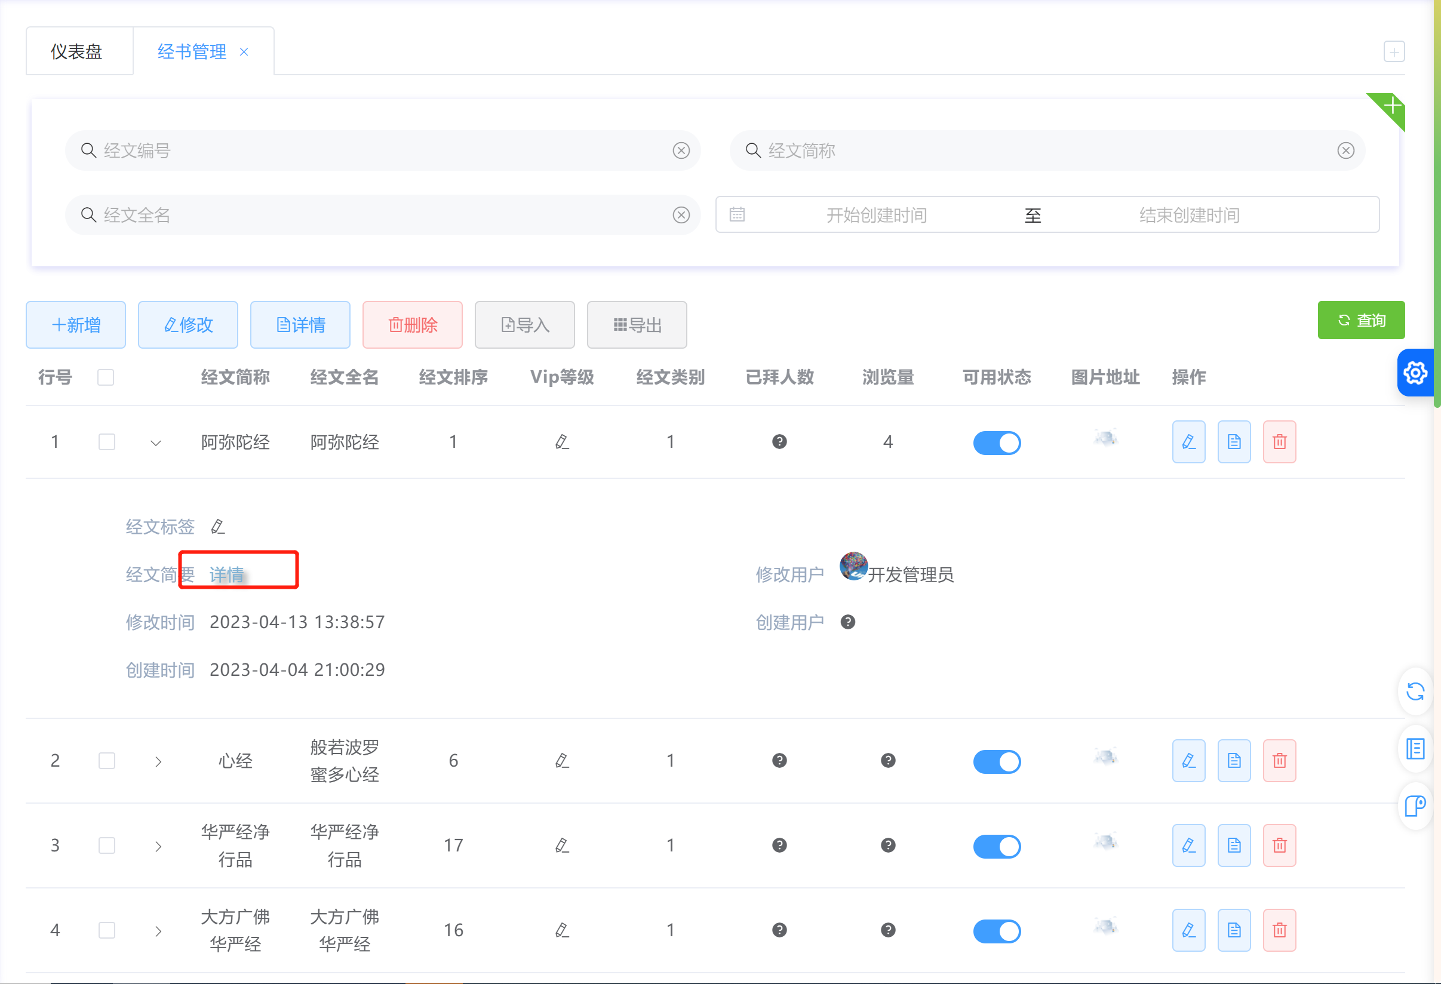Click the notebook icon on right side
This screenshot has height=984, width=1441.
1415,748
